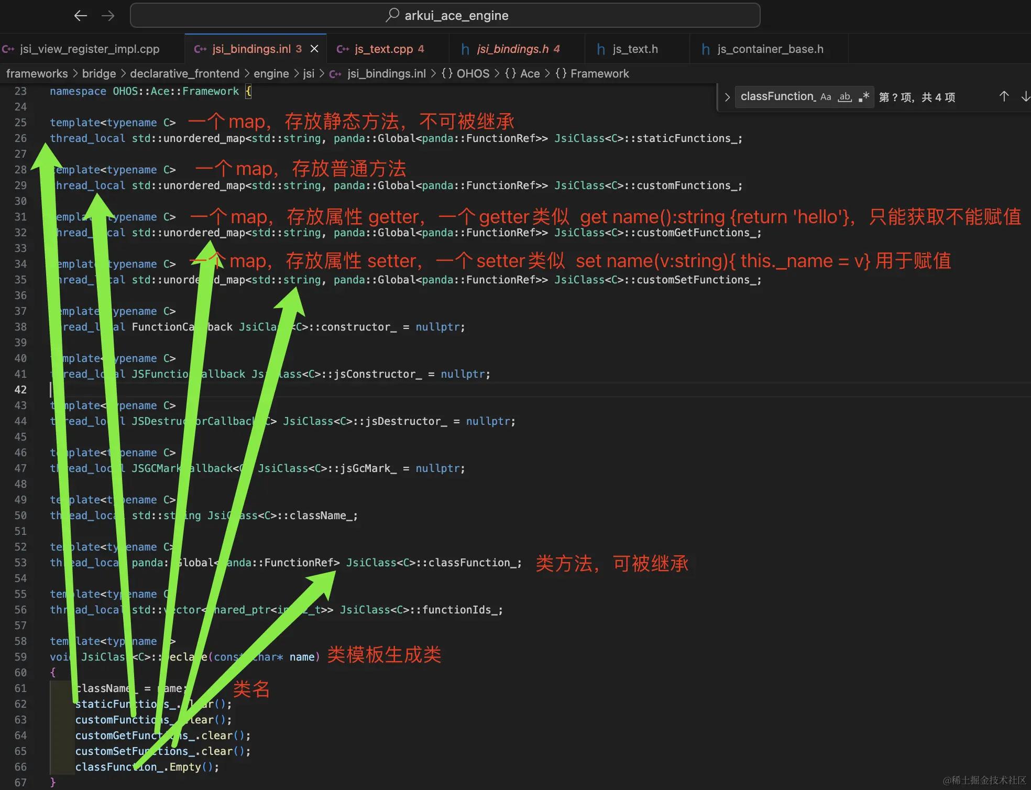Go to previous find match
Image resolution: width=1031 pixels, height=790 pixels.
coord(1004,96)
